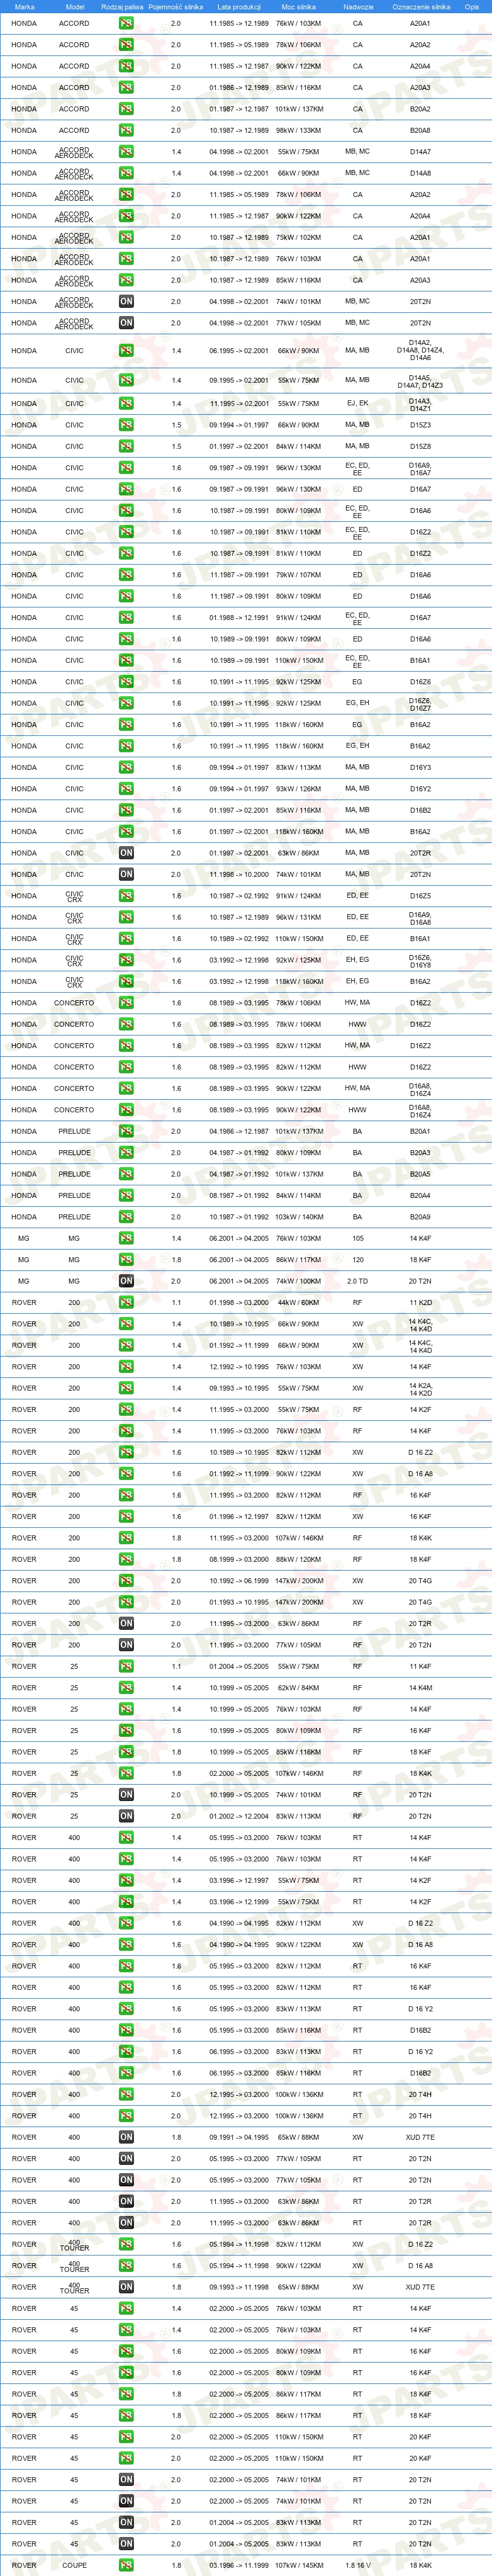Image resolution: width=492 pixels, height=2576 pixels.
Task: Click ON diesel icon in Accord Aerodeck 77kW row
Action: 126,323
